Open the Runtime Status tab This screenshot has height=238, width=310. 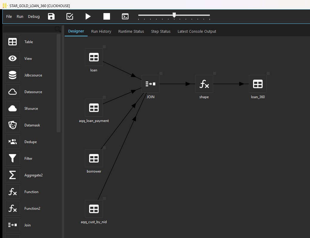(131, 31)
